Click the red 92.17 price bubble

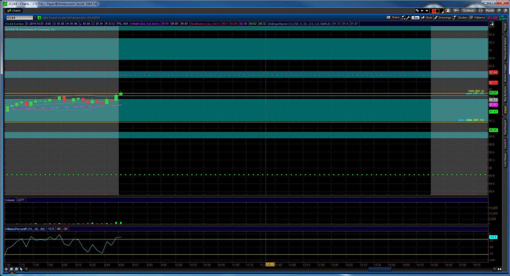pyautogui.click(x=493, y=83)
